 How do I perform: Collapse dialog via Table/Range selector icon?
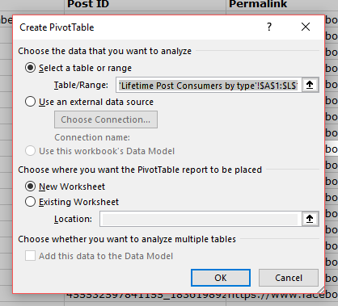pyautogui.click(x=310, y=85)
